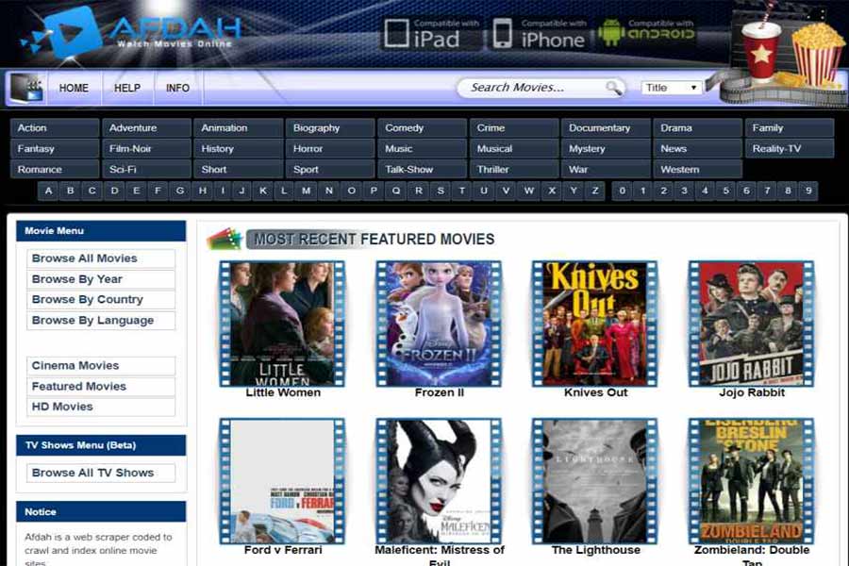Open the Comedy genre
Image resolution: width=849 pixels, height=566 pixels.
pyautogui.click(x=422, y=128)
